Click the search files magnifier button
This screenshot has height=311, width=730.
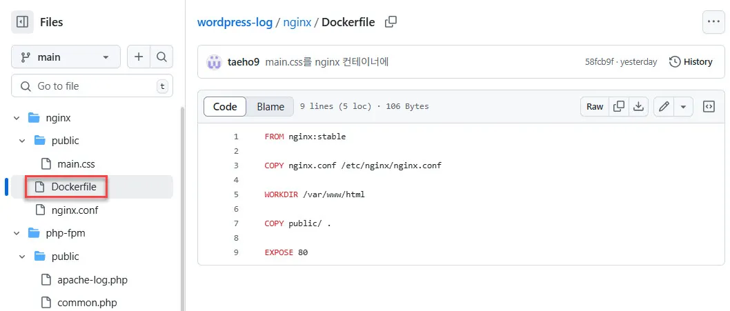click(161, 57)
